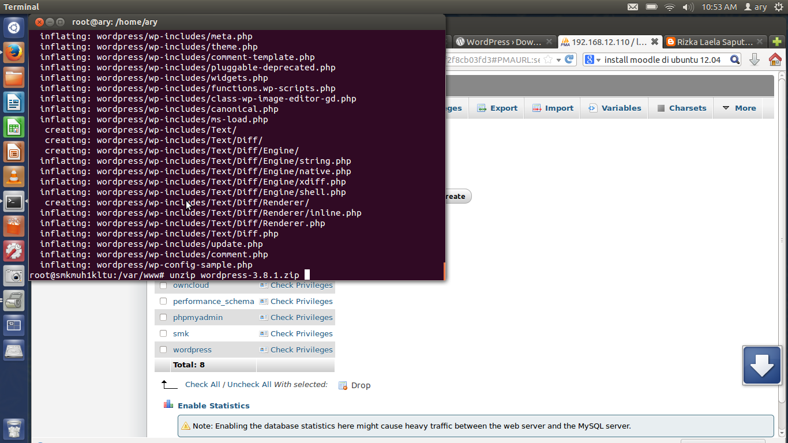Open the network wifi indicator

tap(669, 7)
